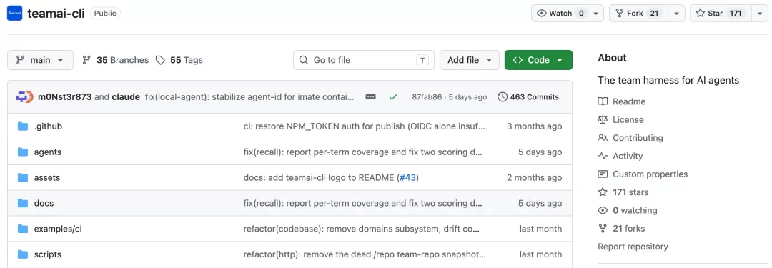
Task: Click the Watch button
Action: point(561,14)
